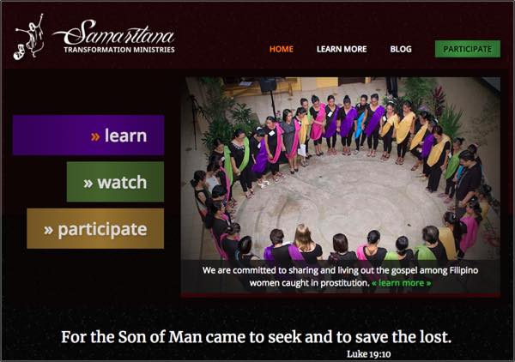Open the LEARN MORE menu item

click(342, 49)
